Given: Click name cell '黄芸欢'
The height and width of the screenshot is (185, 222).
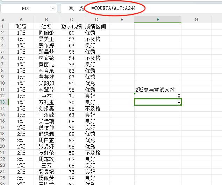Looking at the screenshot, I should 46,77.
